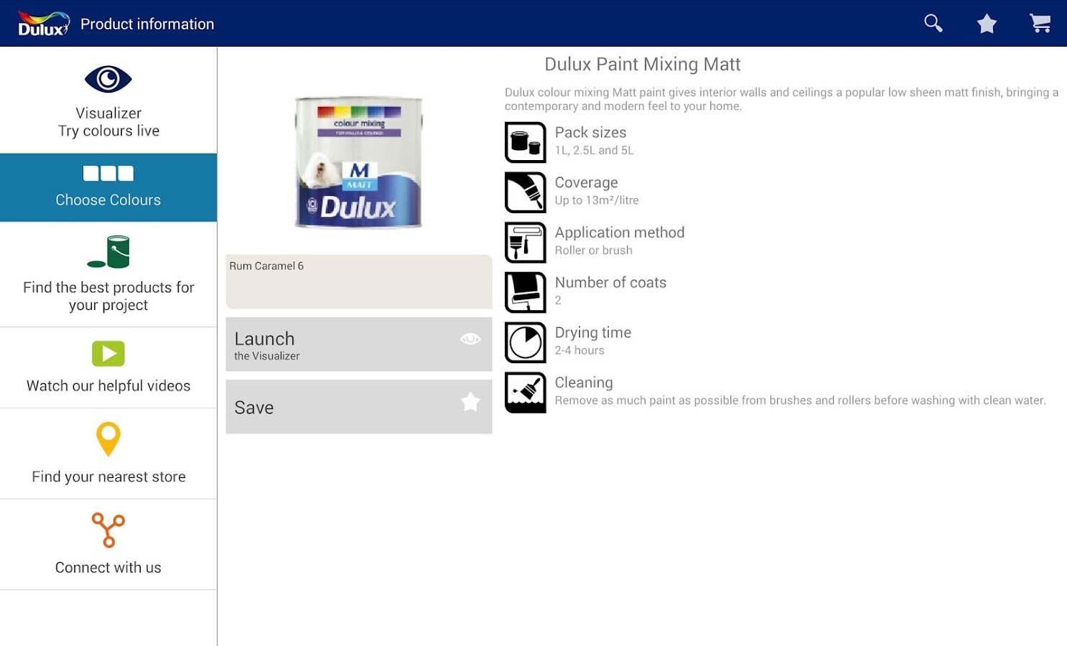
Task: Select the Rum Caramel 6 colour swatch
Action: point(358,281)
